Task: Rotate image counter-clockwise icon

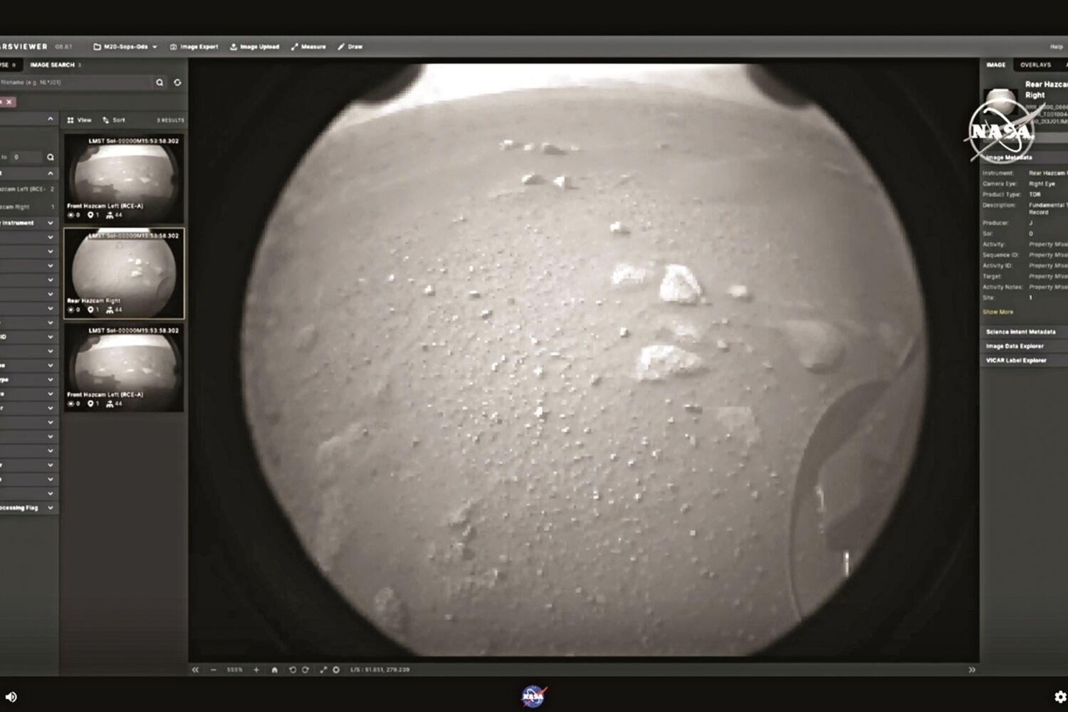Action: (292, 670)
